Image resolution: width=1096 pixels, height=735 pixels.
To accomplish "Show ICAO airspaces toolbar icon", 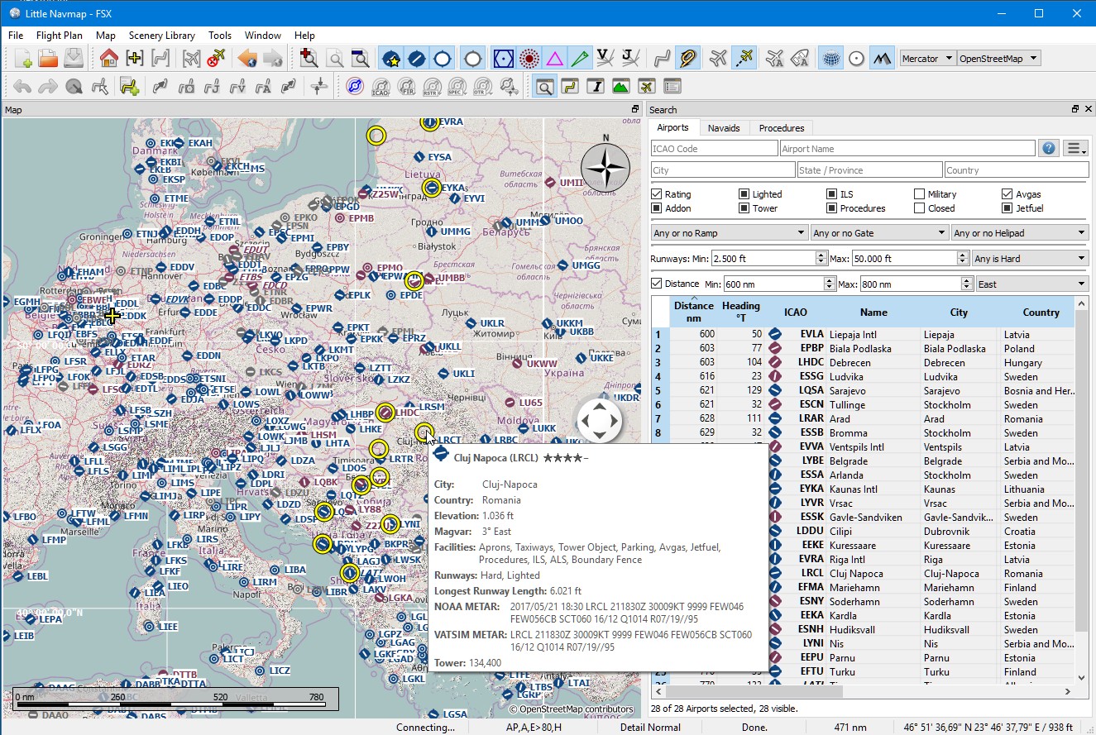I will pyautogui.click(x=380, y=86).
